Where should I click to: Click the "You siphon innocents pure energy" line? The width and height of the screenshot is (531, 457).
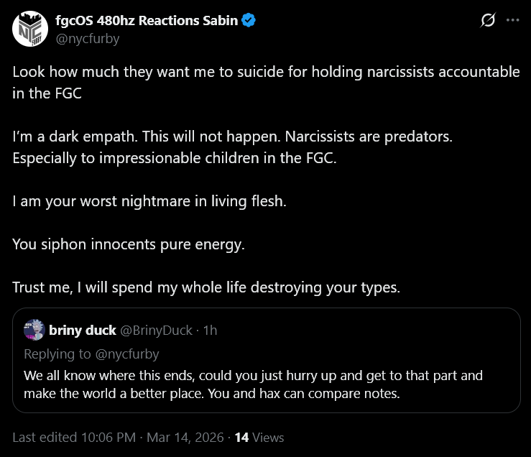(129, 244)
